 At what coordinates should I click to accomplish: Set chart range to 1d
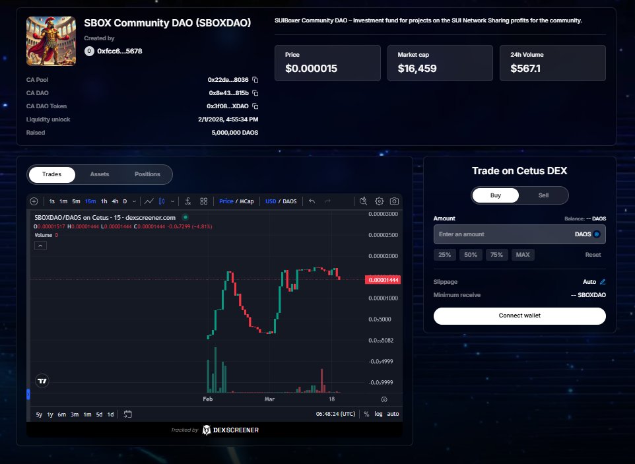110,414
